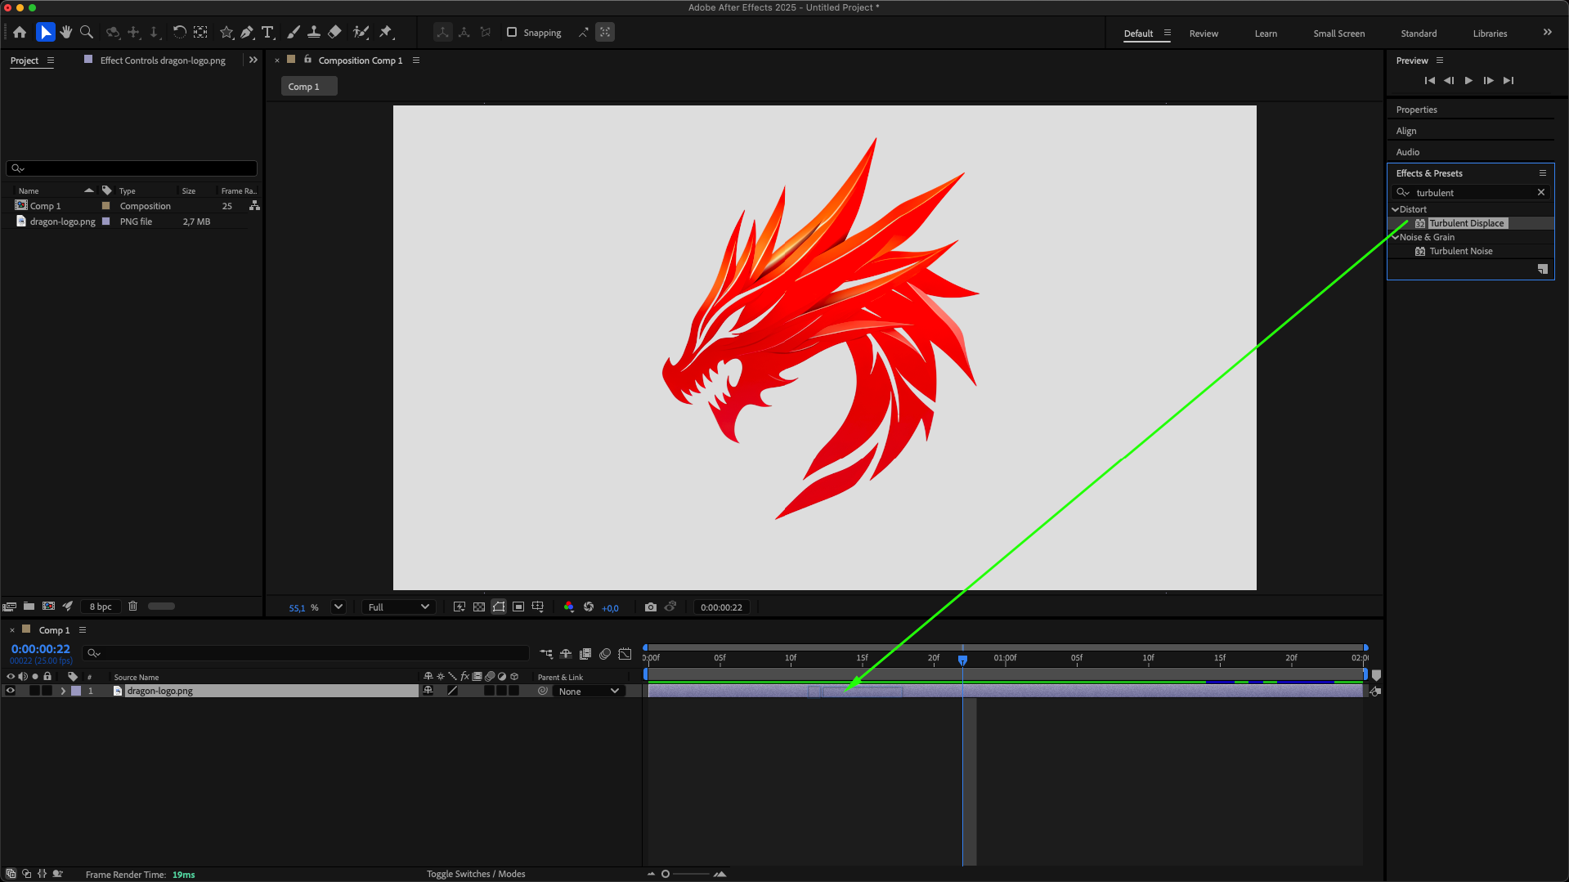
Task: Select the Eraser tool
Action: (334, 32)
